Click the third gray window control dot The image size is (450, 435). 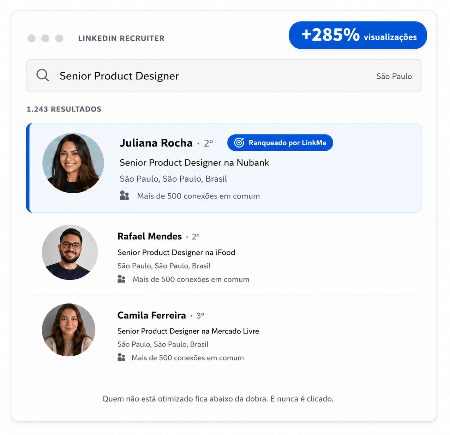[59, 38]
